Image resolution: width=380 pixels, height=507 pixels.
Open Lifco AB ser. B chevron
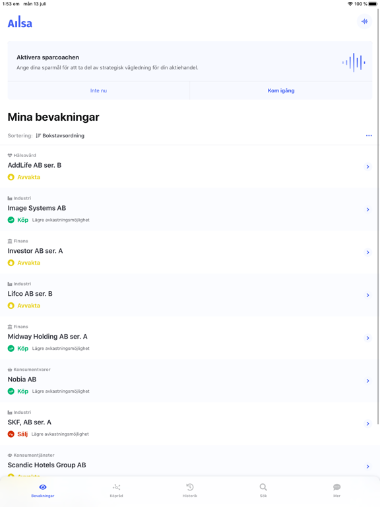tap(367, 295)
